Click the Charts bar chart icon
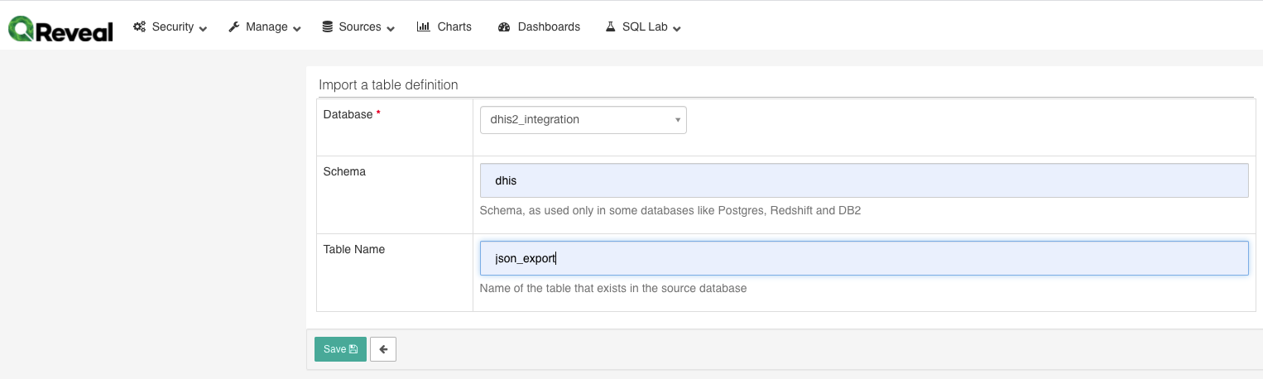The width and height of the screenshot is (1263, 379). click(x=423, y=26)
